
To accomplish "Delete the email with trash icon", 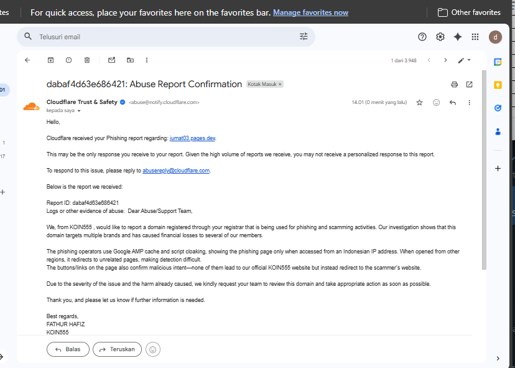I will (87, 60).
